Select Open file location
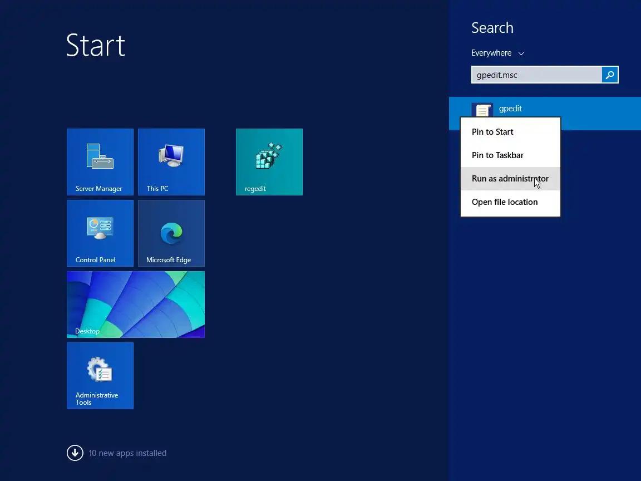The height and width of the screenshot is (481, 641). tap(510, 202)
